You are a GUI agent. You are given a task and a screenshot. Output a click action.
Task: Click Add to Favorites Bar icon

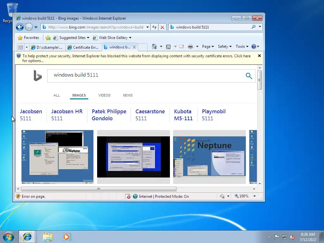(48, 38)
